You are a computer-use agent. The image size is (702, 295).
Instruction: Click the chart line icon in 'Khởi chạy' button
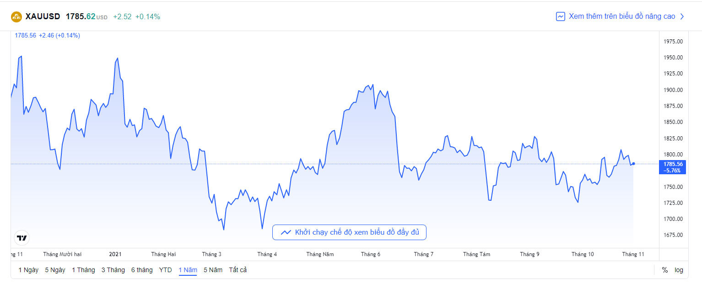286,232
